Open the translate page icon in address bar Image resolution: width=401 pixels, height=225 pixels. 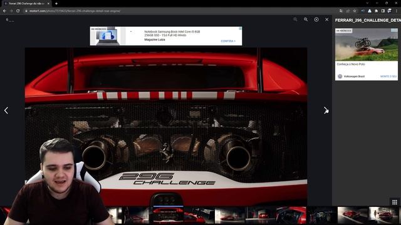[341, 11]
